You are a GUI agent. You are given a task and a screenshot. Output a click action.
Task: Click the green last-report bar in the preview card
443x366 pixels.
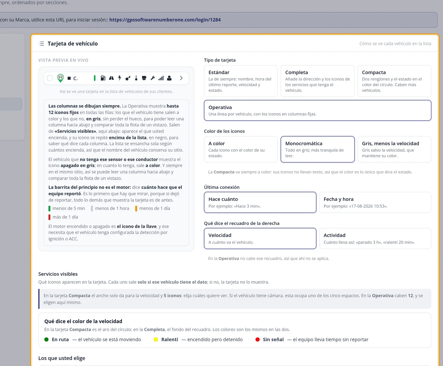[95, 78]
